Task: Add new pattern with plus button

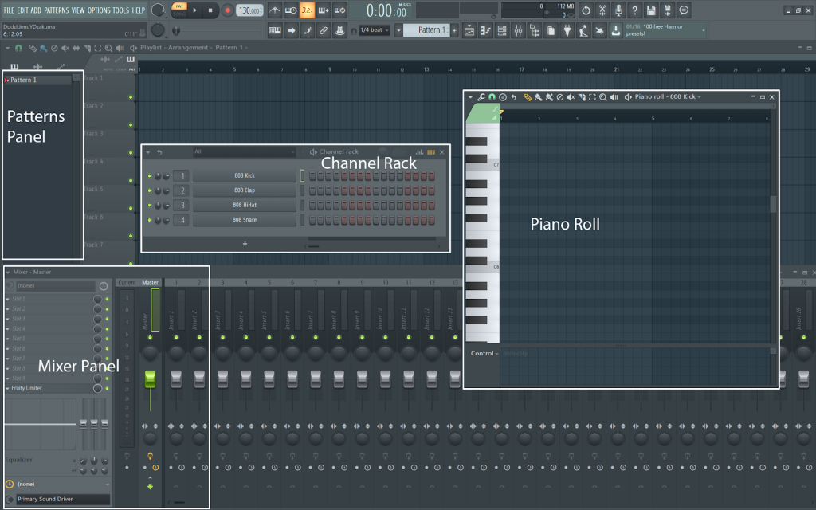Action: (454, 31)
